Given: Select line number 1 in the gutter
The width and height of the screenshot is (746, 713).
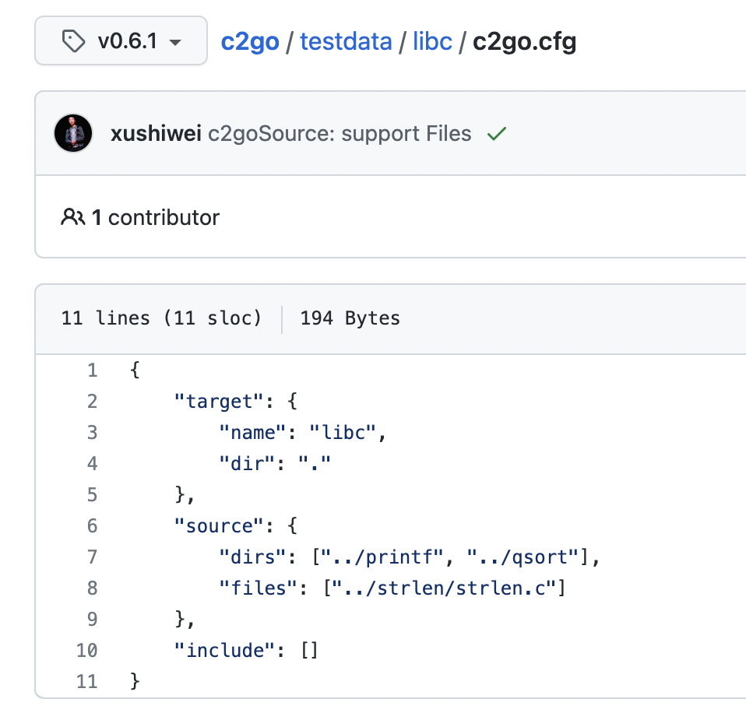Looking at the screenshot, I should click(93, 370).
